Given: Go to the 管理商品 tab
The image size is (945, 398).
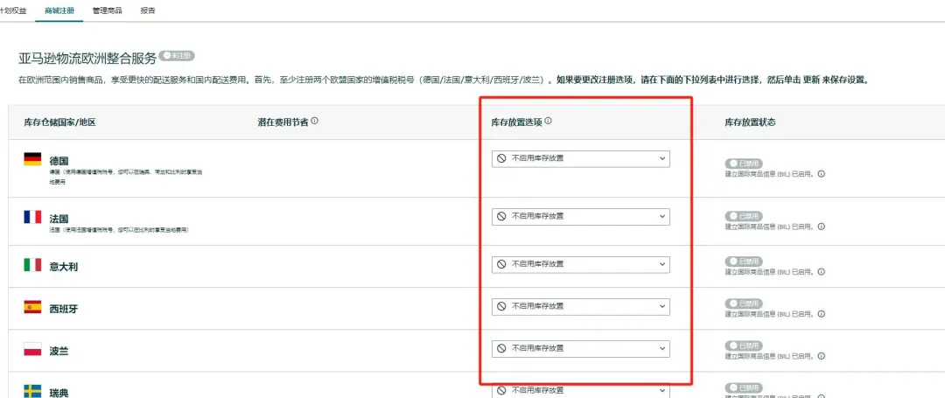Looking at the screenshot, I should coord(108,10).
